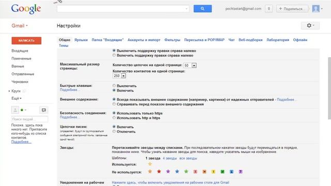
Task: Switch to the Ярлыки tab
Action: tap(81, 40)
